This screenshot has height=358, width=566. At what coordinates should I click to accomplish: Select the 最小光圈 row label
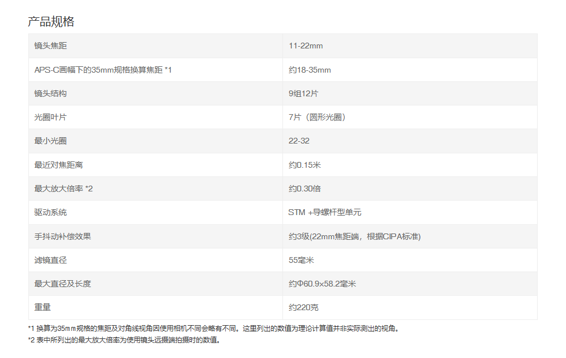[51, 141]
